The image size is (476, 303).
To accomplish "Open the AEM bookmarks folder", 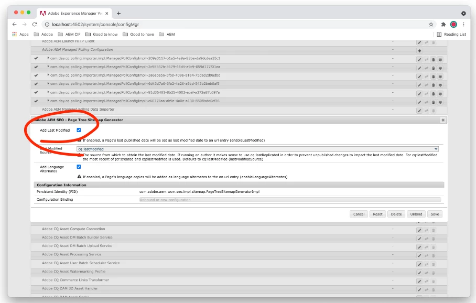I will tap(167, 34).
